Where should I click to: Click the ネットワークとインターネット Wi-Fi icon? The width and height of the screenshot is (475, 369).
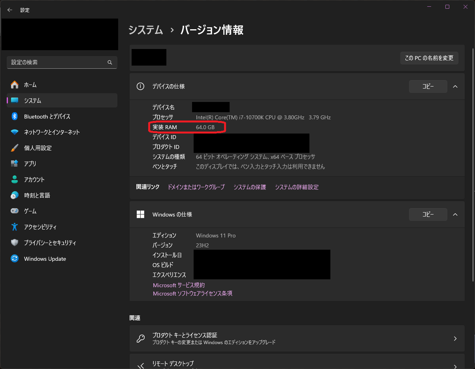tap(15, 132)
